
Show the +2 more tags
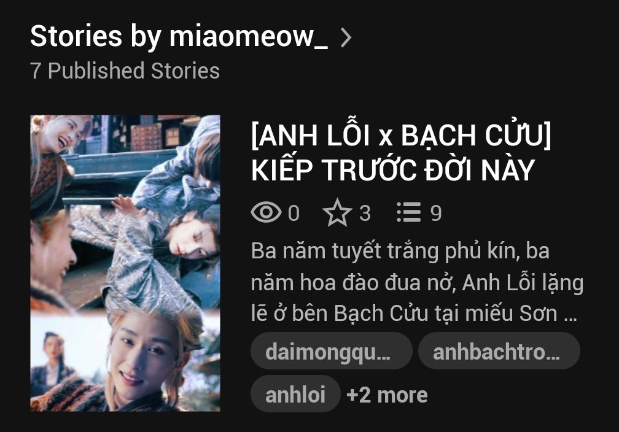(387, 395)
